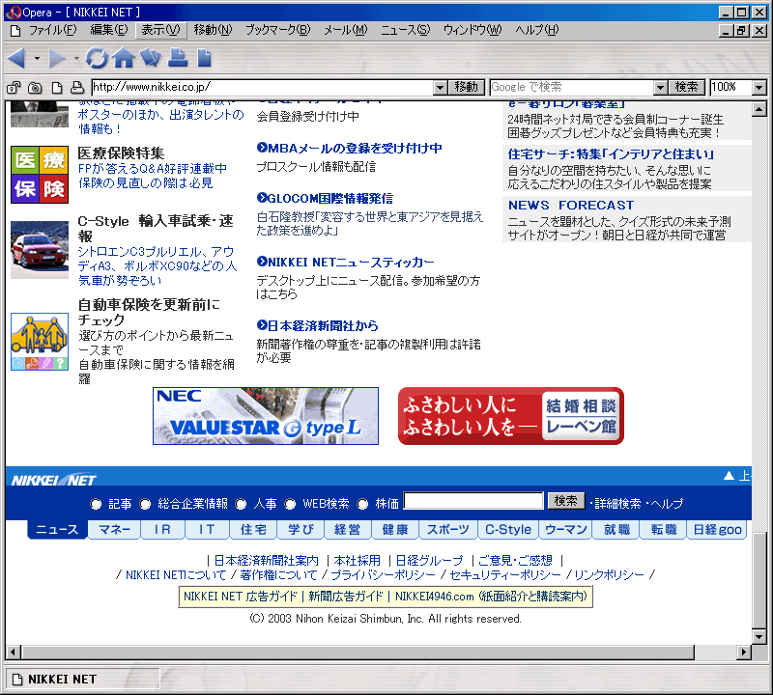Viewport: 773px width, 695px height.
Task: Click the small print preview icon
Action: click(x=77, y=88)
